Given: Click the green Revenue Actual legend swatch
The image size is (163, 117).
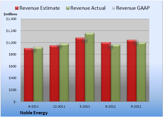Looking at the screenshot, I should point(68,8).
